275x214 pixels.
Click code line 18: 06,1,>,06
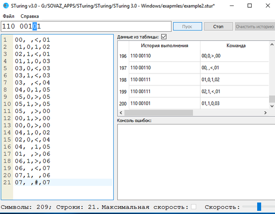click(33, 161)
